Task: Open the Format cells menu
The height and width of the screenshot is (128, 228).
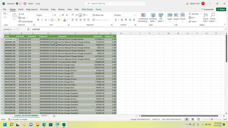Action: coord(182,17)
